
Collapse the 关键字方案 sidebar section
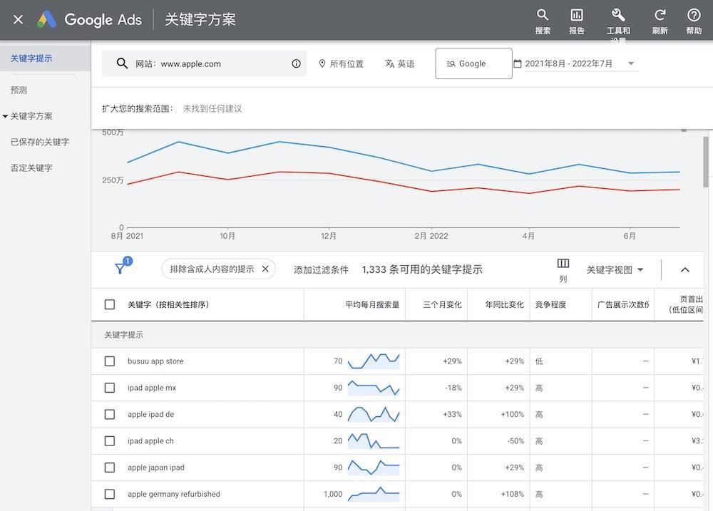click(x=5, y=116)
